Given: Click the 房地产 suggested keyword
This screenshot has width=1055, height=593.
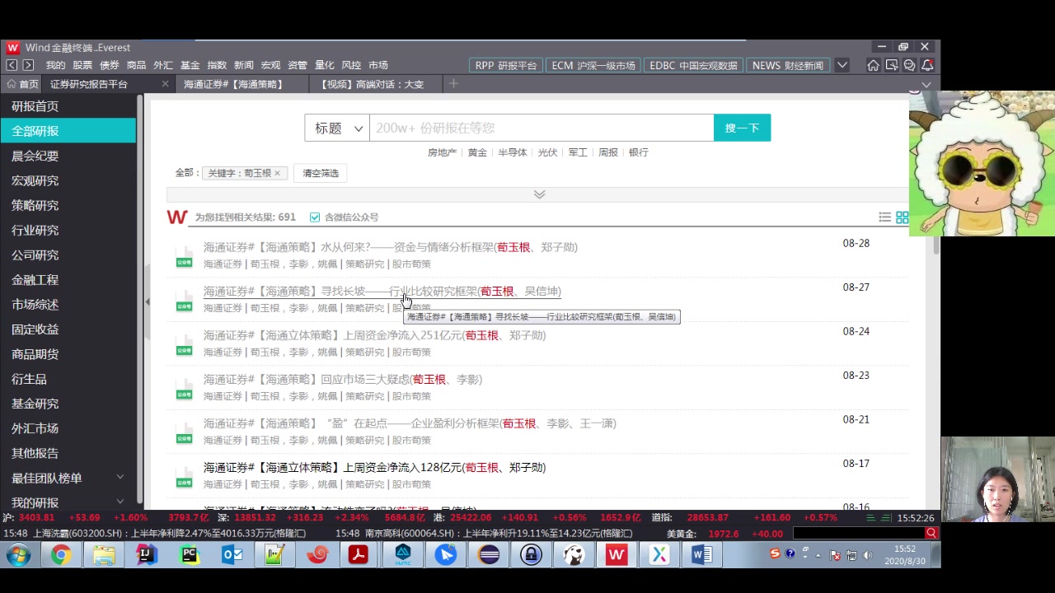Looking at the screenshot, I should coord(442,152).
